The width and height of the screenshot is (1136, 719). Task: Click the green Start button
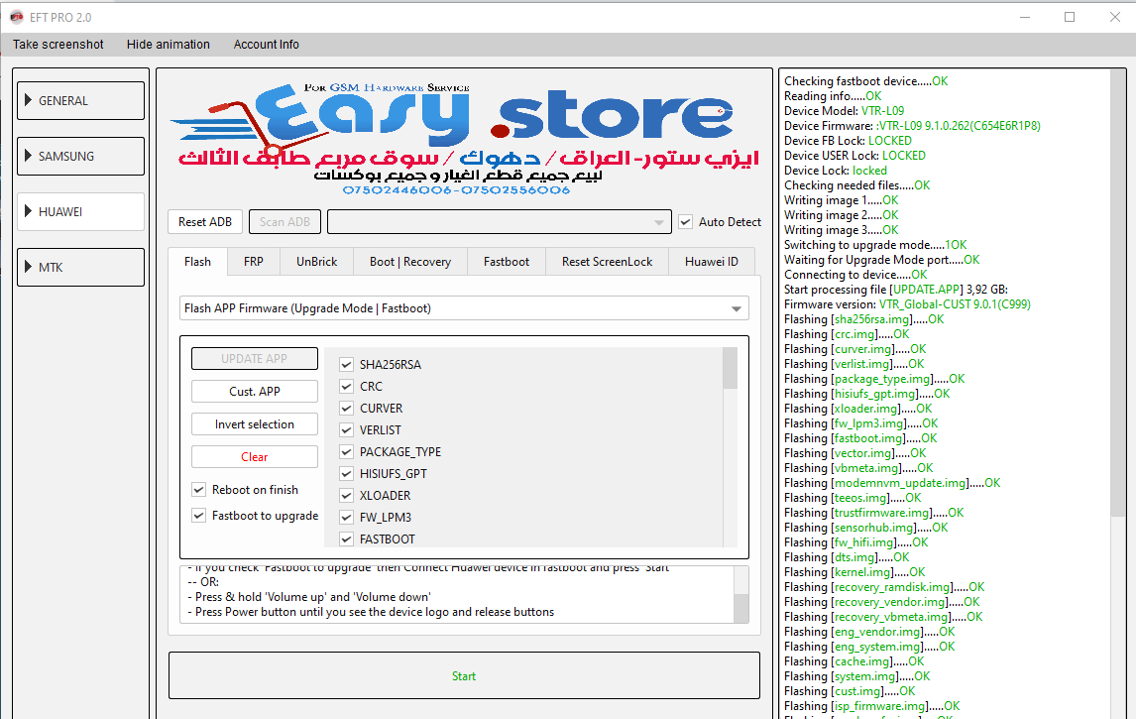pyautogui.click(x=464, y=675)
